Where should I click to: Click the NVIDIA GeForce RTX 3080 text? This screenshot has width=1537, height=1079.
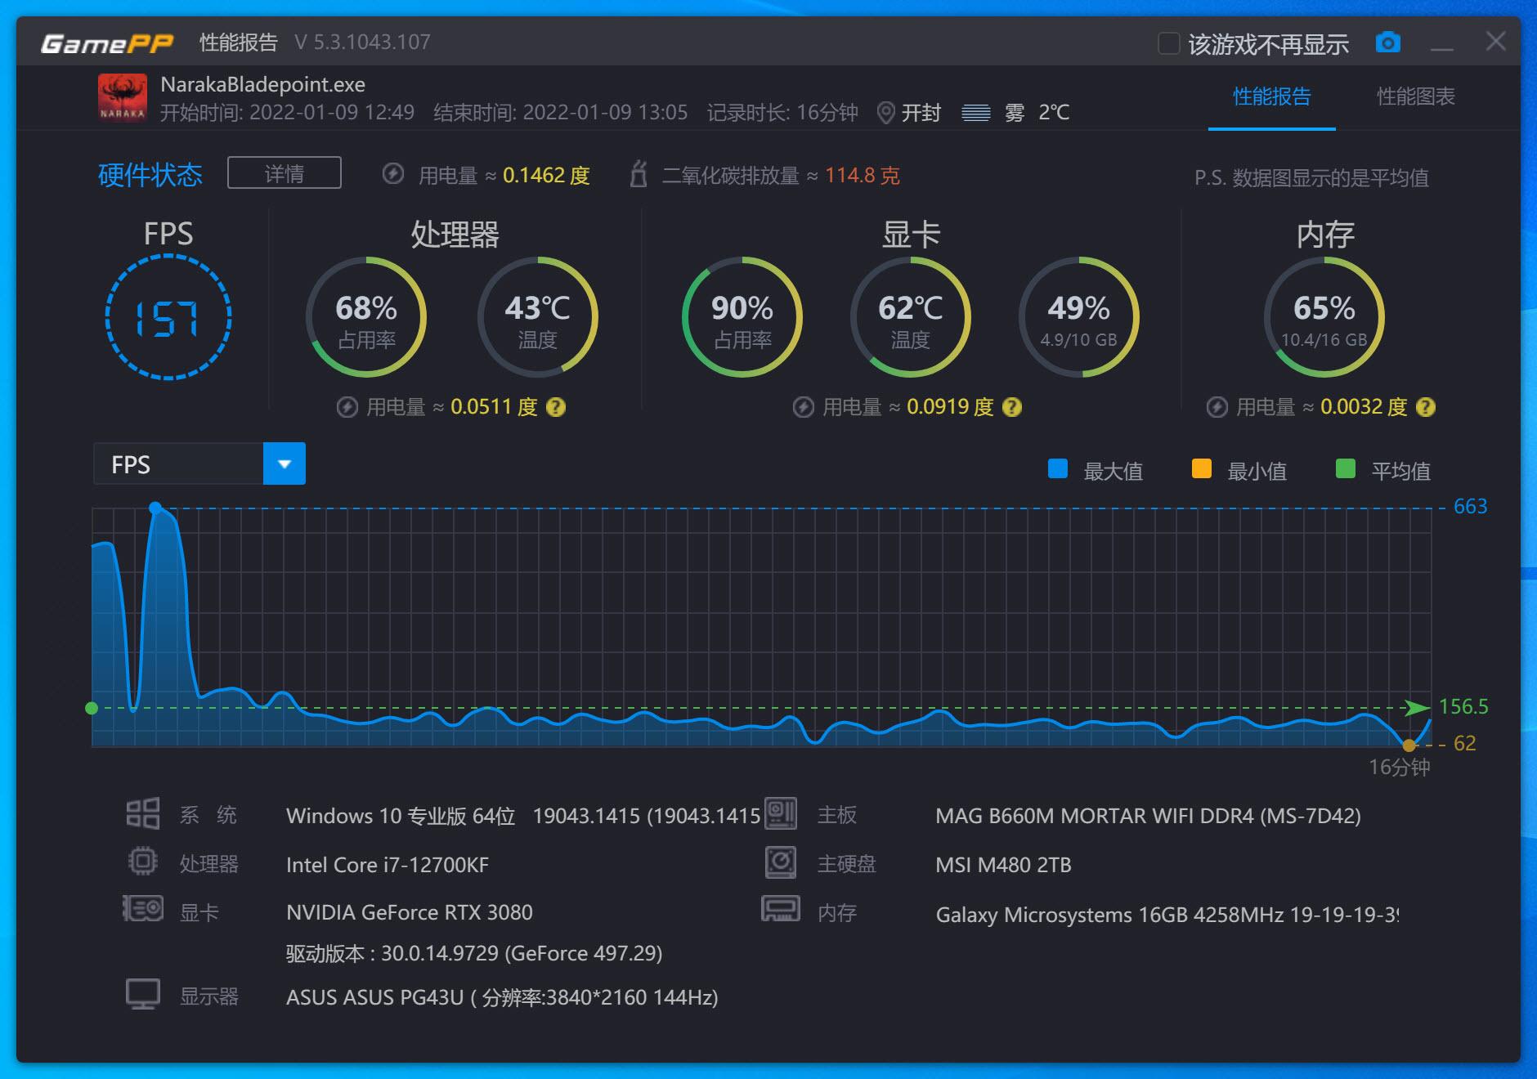[x=410, y=912]
